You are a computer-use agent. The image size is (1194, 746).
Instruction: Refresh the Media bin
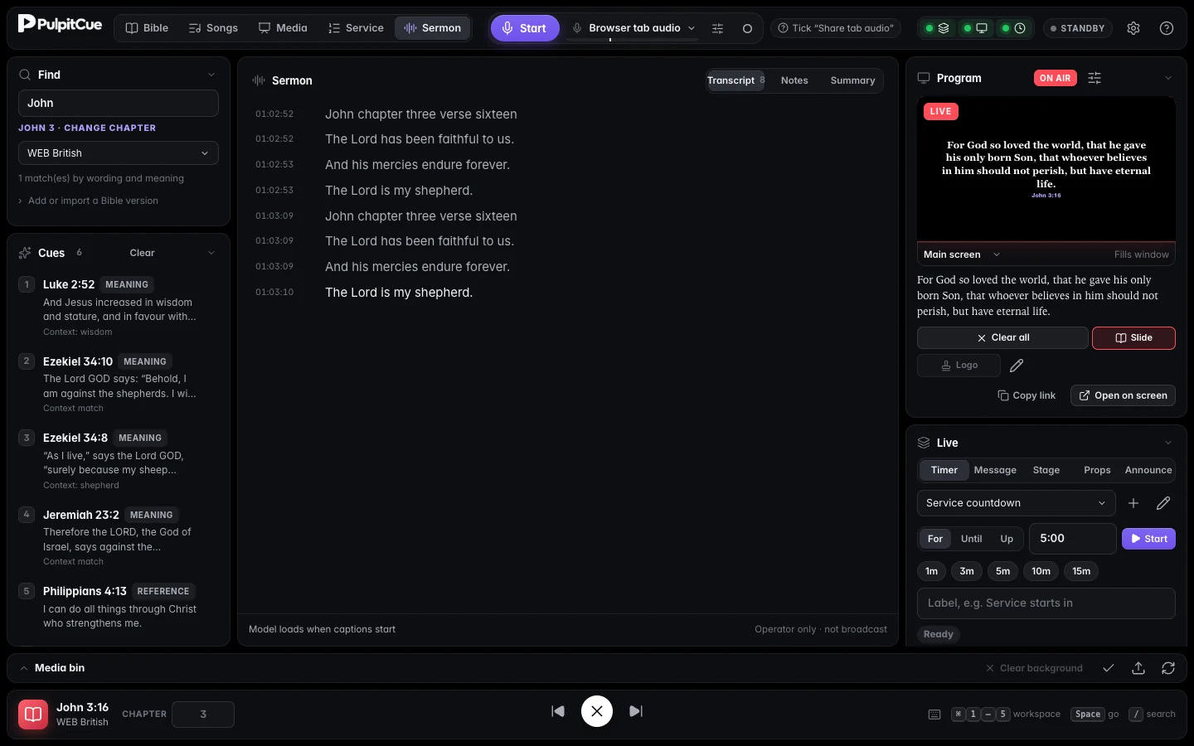coord(1168,668)
